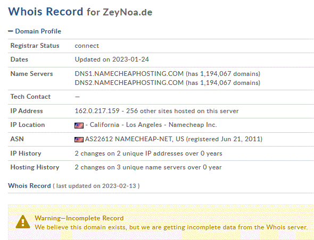Click the Namecheap Inc. location text
The width and height of the screenshot is (314, 240).
pyautogui.click(x=193, y=125)
